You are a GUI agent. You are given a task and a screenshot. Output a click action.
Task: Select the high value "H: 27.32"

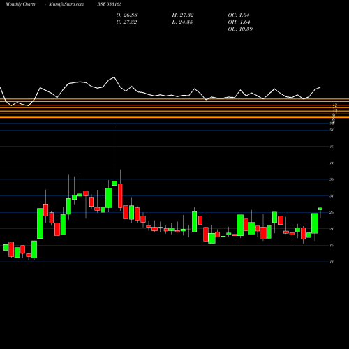click(x=183, y=15)
